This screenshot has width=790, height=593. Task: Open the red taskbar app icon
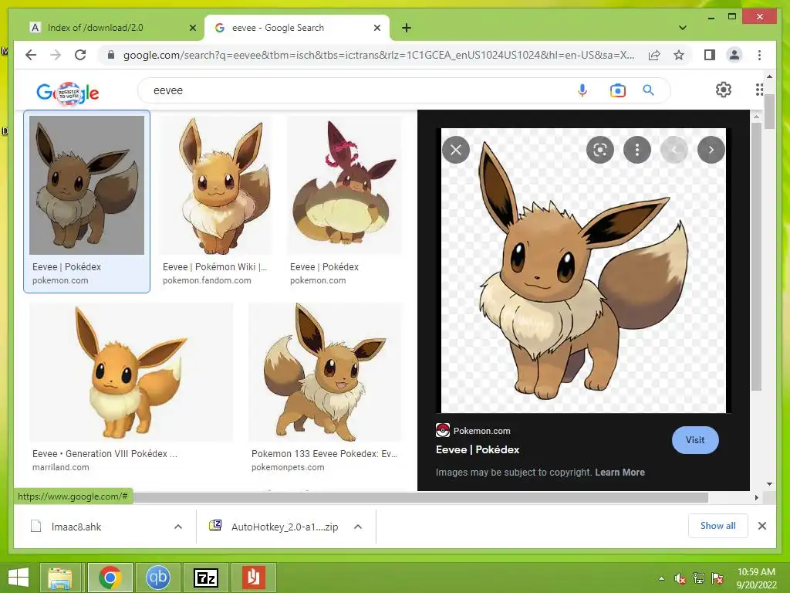(253, 578)
